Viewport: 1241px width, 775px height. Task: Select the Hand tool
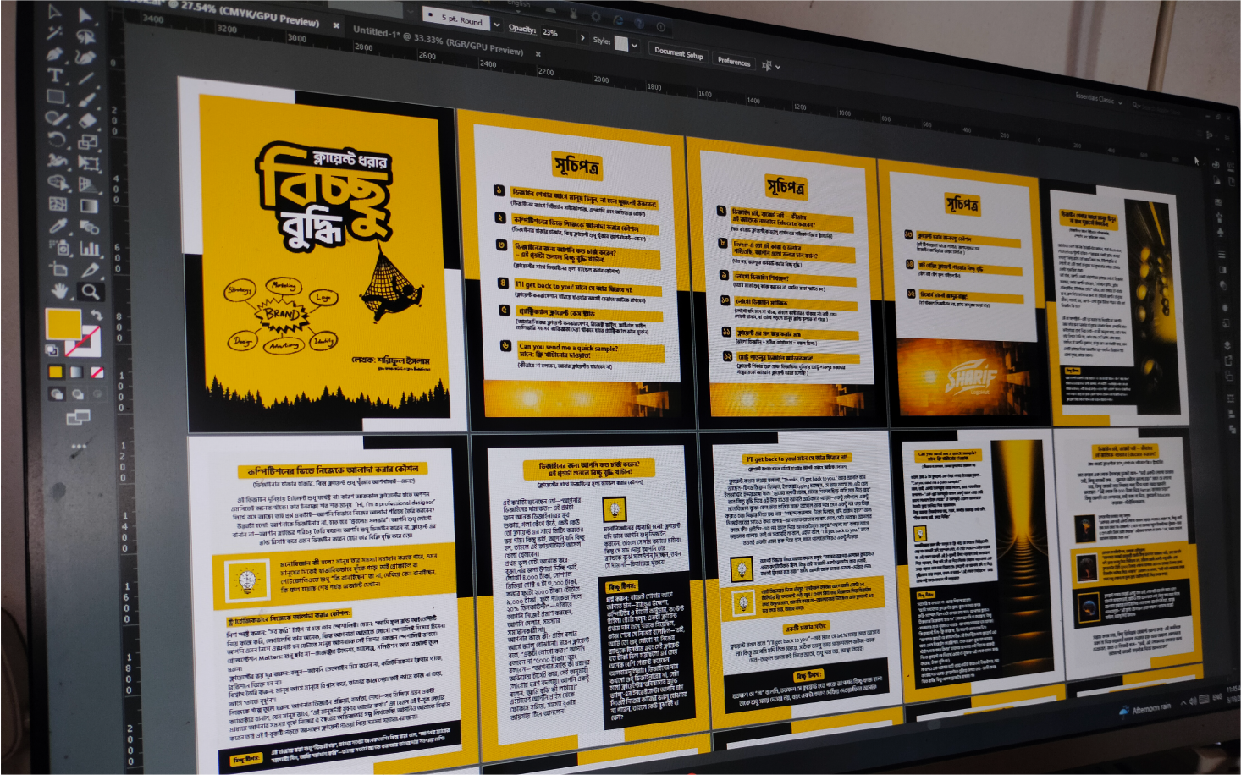click(59, 291)
